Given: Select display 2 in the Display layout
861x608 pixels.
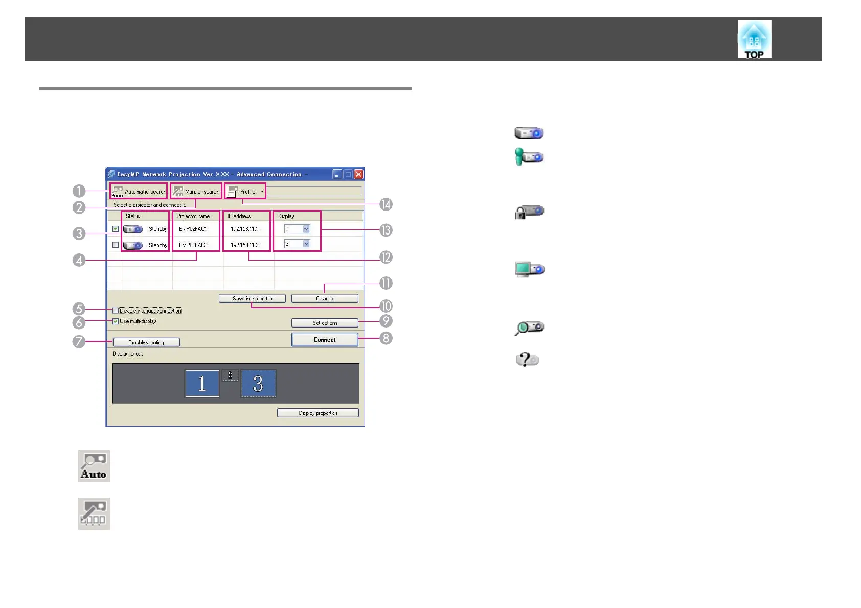Looking at the screenshot, I should tap(230, 375).
